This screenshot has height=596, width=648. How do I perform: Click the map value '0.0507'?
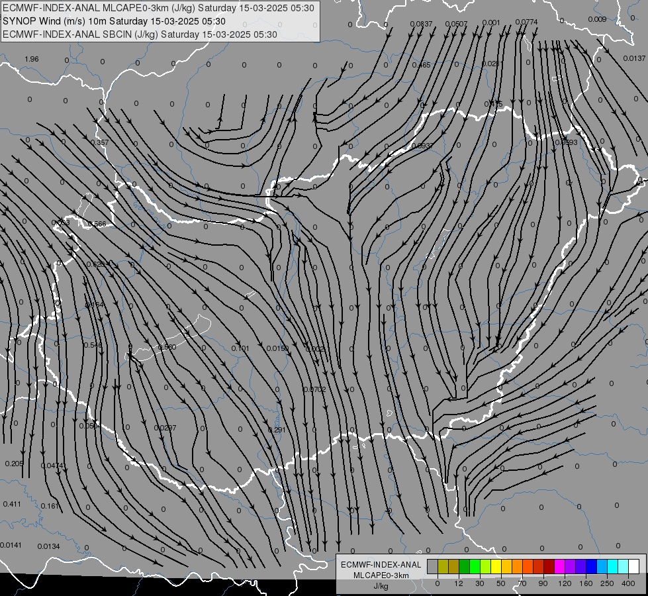click(x=456, y=24)
